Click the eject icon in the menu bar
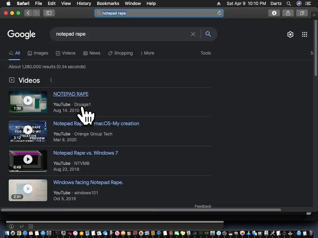The height and width of the screenshot is (238, 318). point(219,3)
